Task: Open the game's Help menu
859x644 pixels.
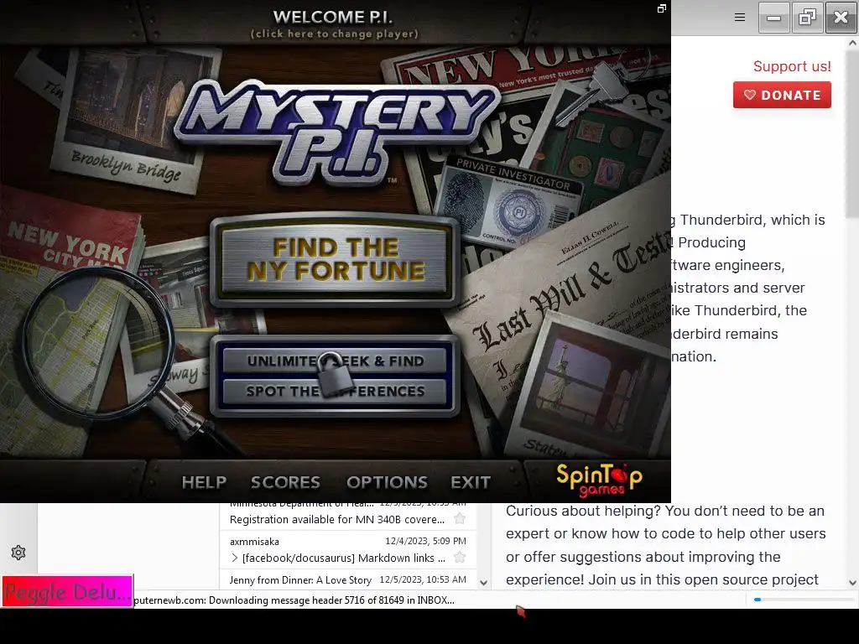Action: [x=205, y=482]
